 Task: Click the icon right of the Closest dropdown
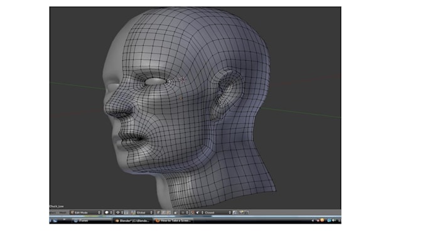click(x=235, y=212)
